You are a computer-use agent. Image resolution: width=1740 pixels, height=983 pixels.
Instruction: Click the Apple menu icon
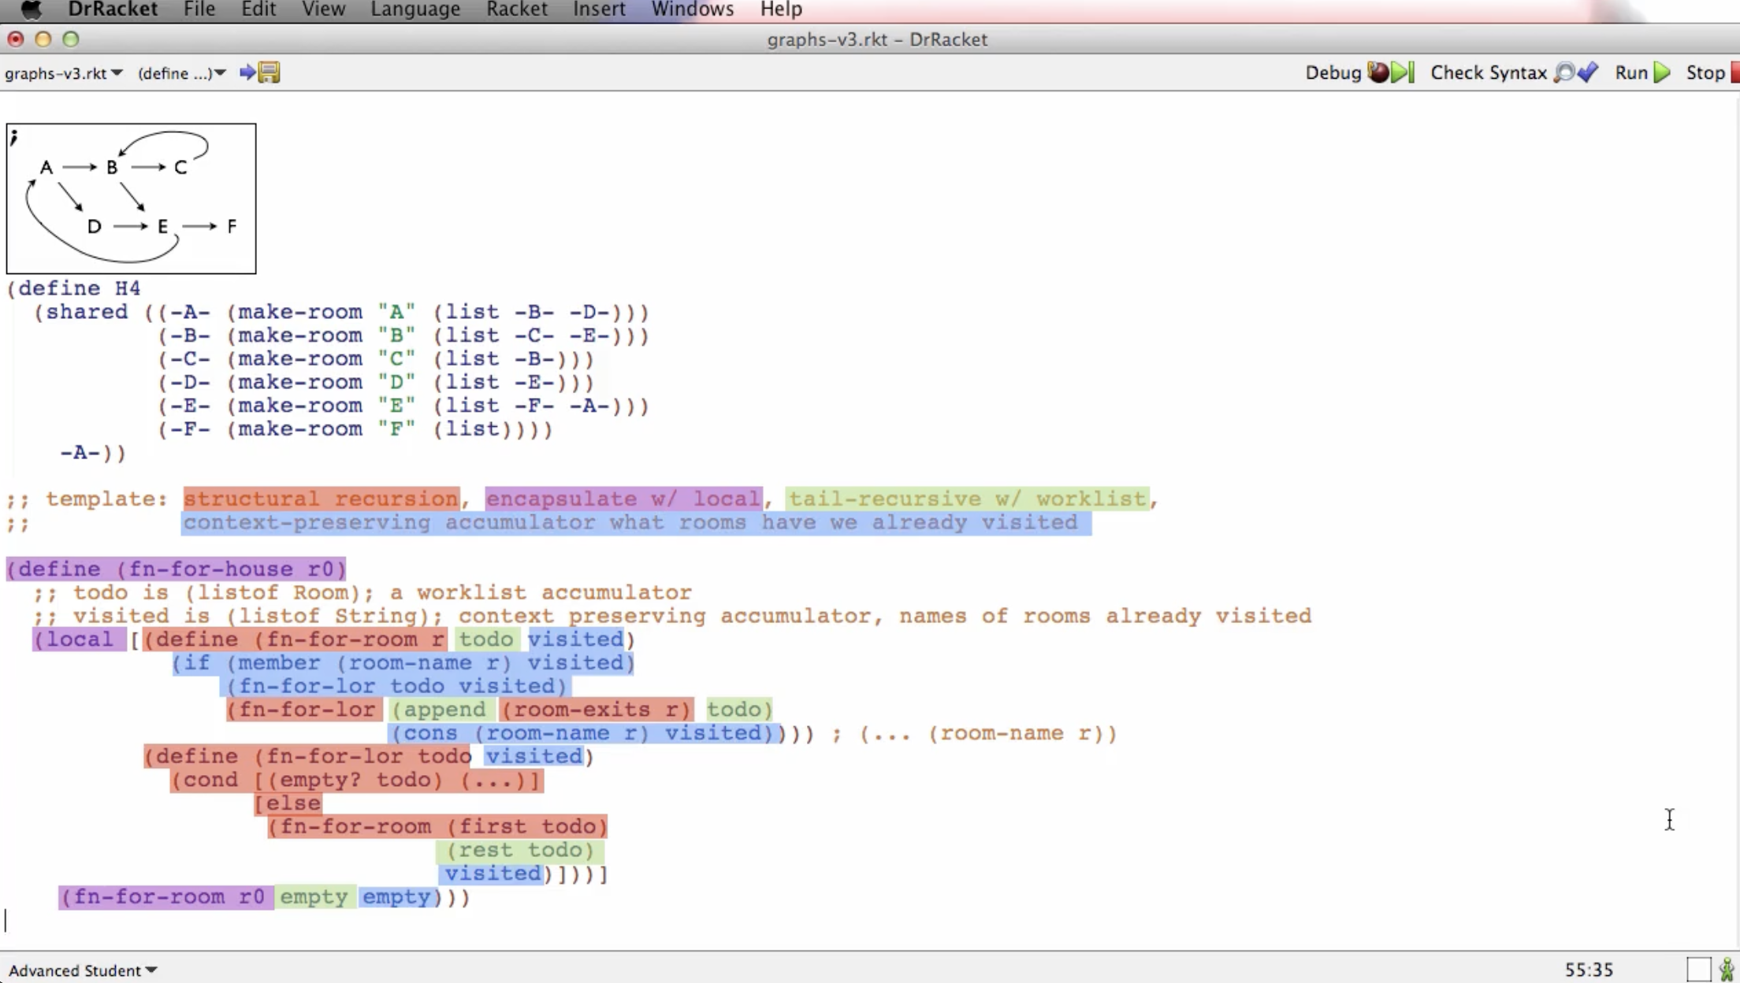point(31,9)
